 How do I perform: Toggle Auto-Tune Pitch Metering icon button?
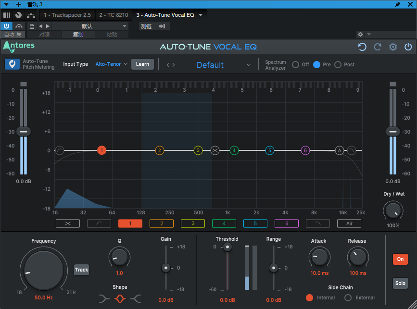(12, 64)
